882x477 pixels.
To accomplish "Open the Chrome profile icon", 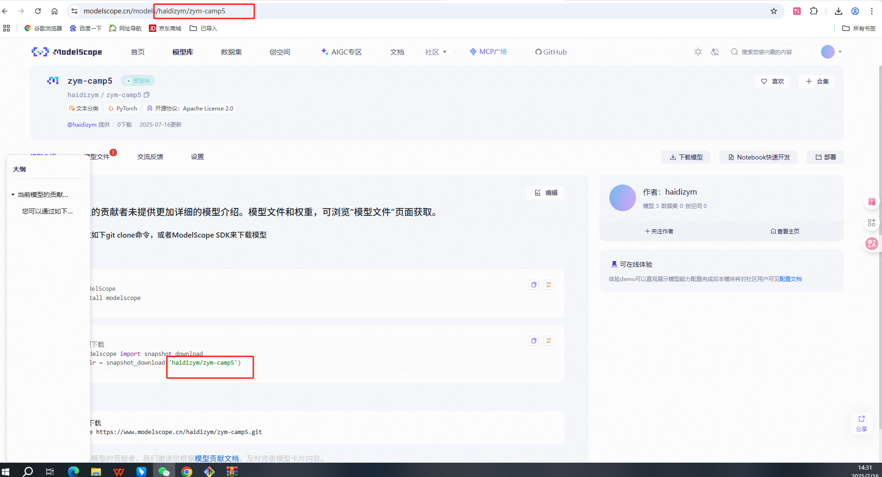I will click(x=855, y=11).
